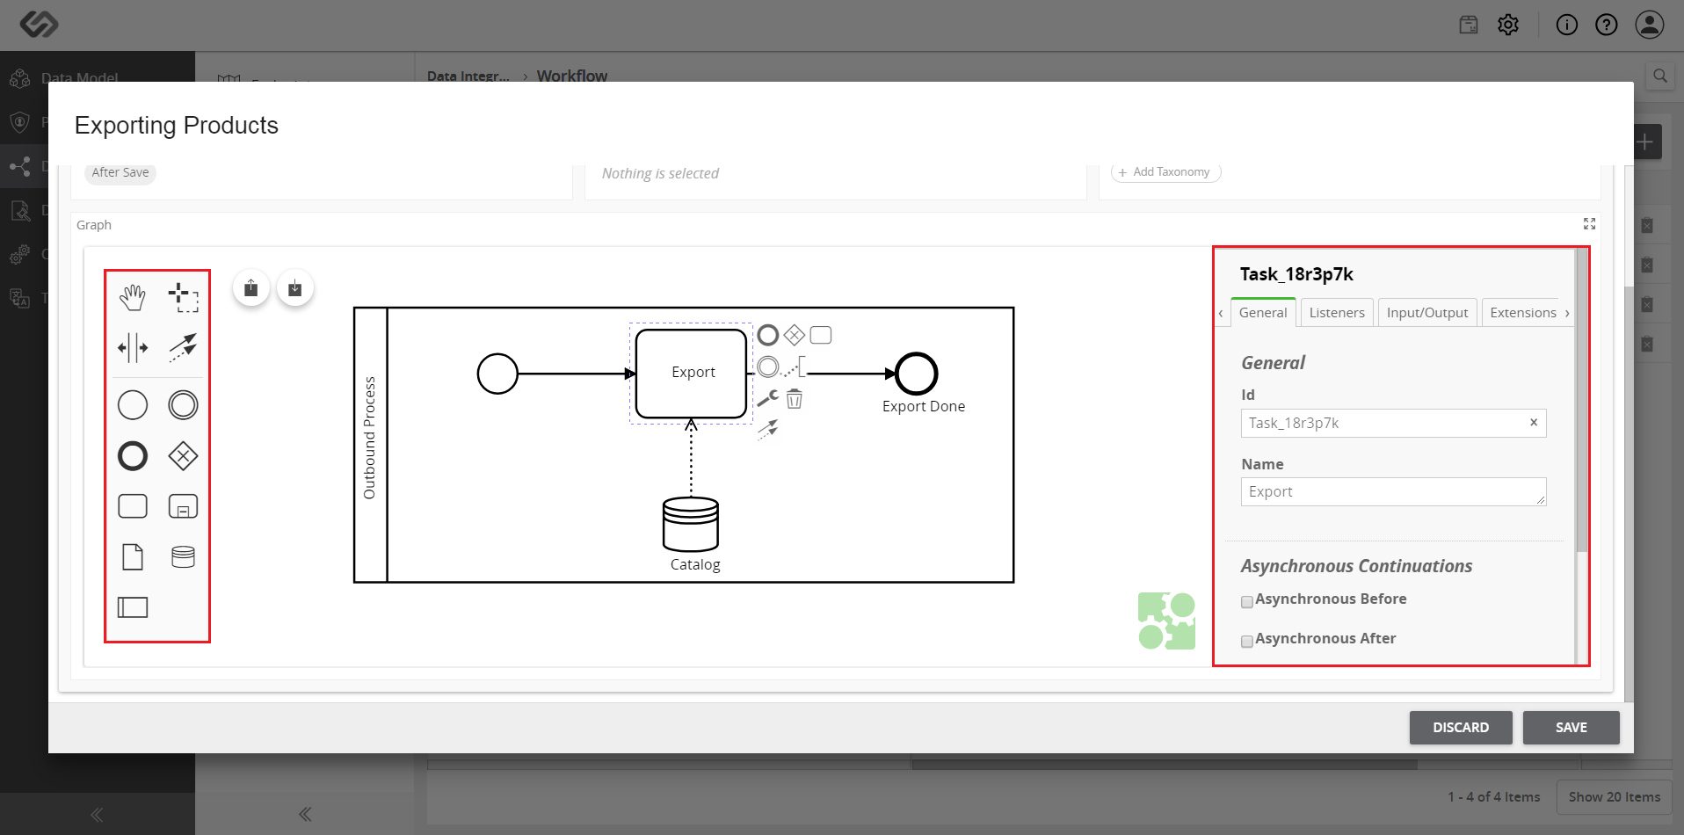Viewport: 1684px width, 835px height.
Task: Switch to the Extensions tab
Action: 1523,313
